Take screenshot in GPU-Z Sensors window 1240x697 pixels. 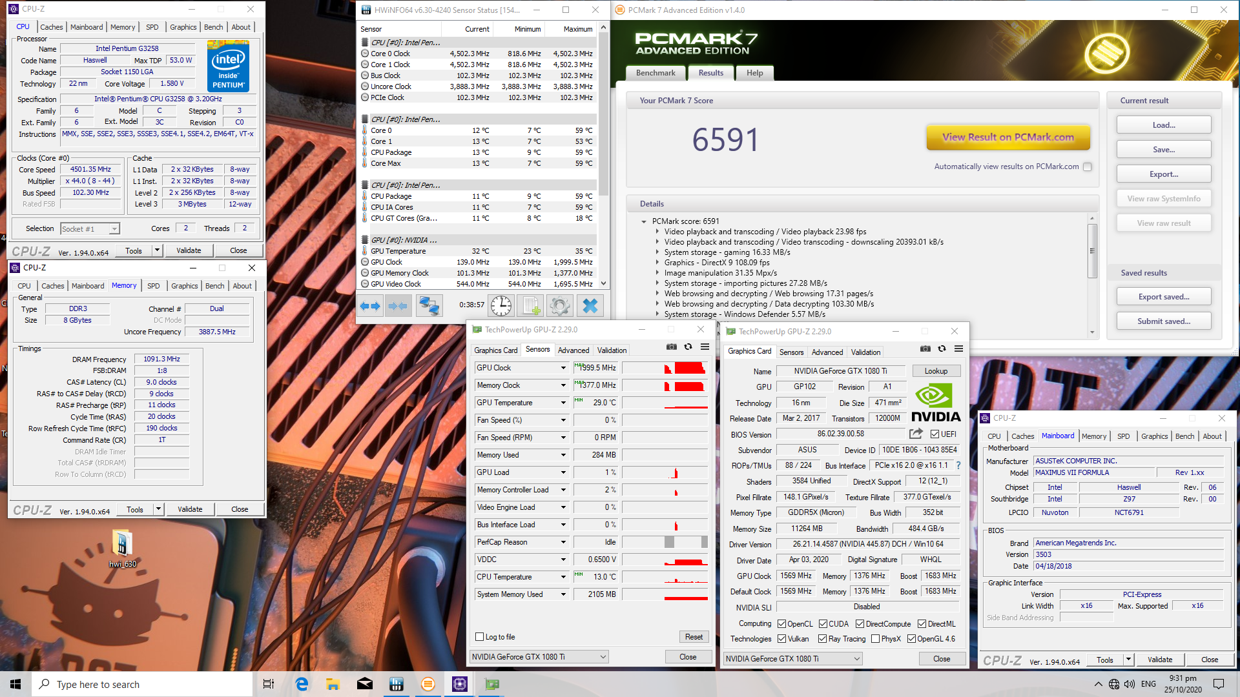(x=672, y=347)
